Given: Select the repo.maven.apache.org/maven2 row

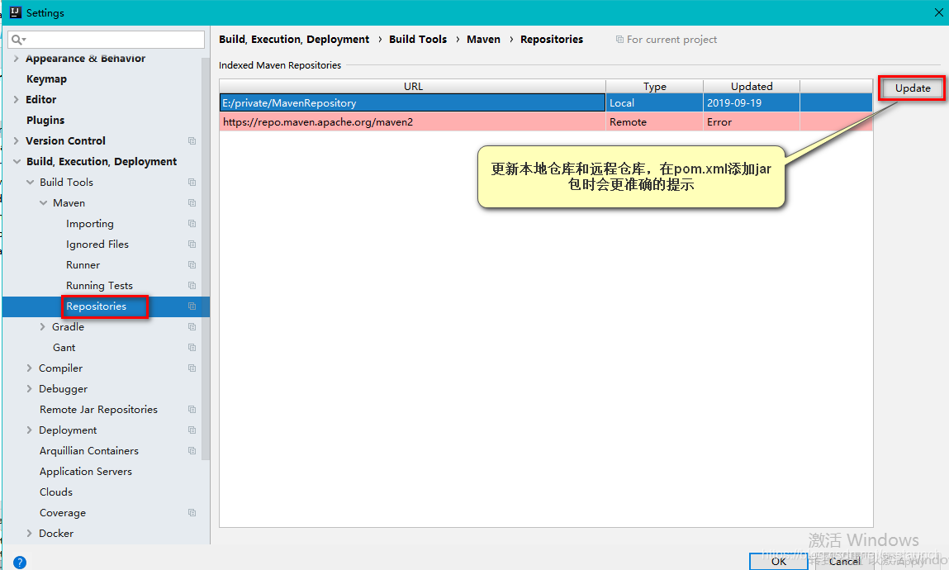Looking at the screenshot, I should click(x=546, y=121).
